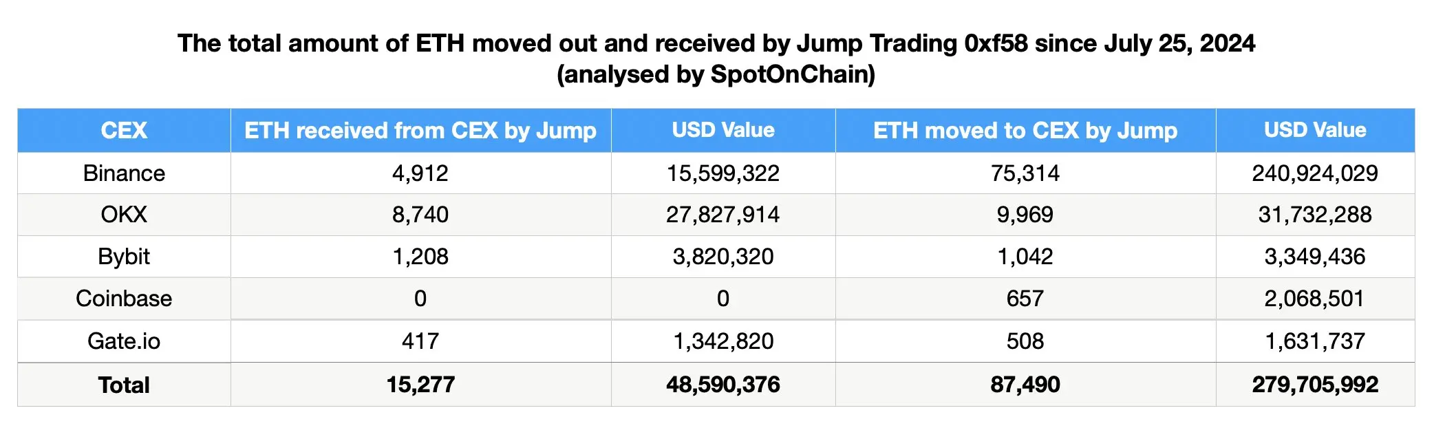Image resolution: width=1434 pixels, height=428 pixels.
Task: Select the OKX row label
Action: coord(124,215)
